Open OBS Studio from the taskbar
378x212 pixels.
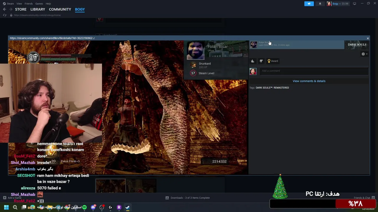(x=102, y=207)
